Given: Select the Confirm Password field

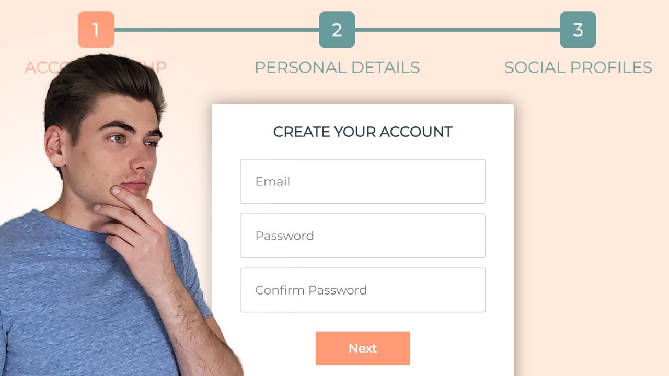Looking at the screenshot, I should tap(363, 290).
